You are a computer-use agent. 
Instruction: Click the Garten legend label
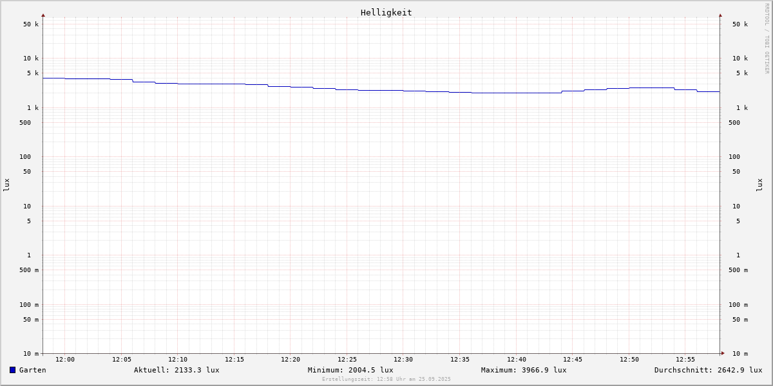coord(32,370)
